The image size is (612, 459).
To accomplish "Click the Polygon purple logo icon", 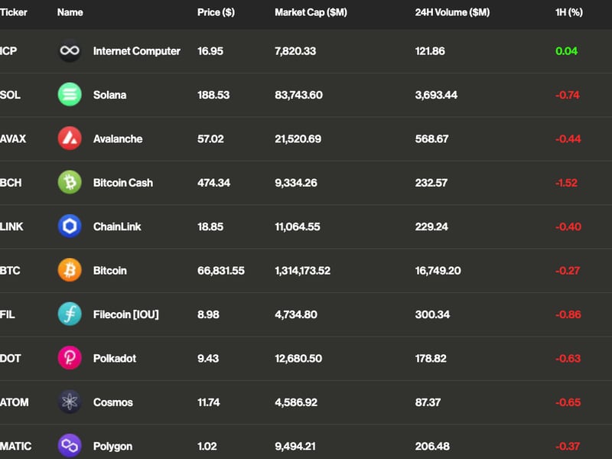I will click(70, 446).
